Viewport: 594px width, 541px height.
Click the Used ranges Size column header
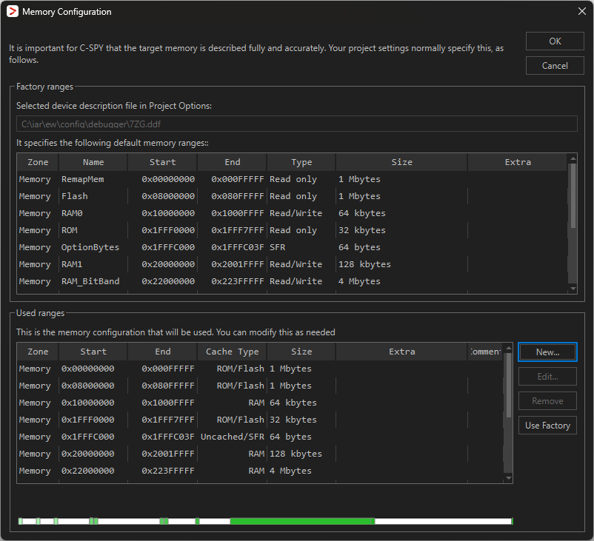coord(301,352)
